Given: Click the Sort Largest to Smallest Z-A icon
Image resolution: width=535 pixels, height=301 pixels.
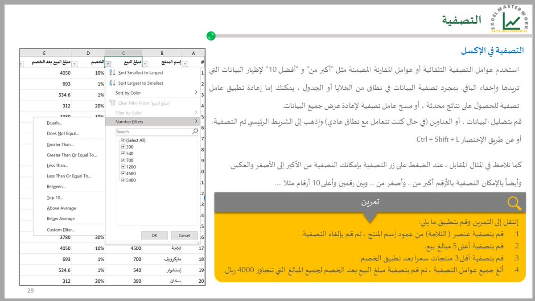Looking at the screenshot, I should pyautogui.click(x=112, y=83).
